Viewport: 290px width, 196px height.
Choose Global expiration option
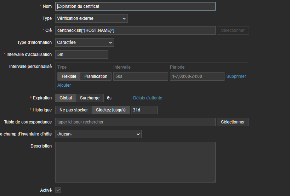66,98
